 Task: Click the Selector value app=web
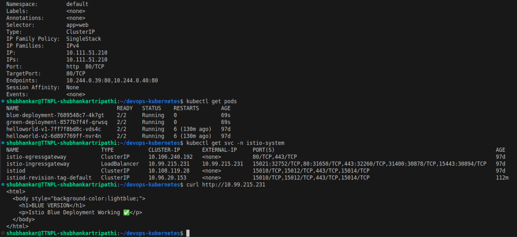76,25
